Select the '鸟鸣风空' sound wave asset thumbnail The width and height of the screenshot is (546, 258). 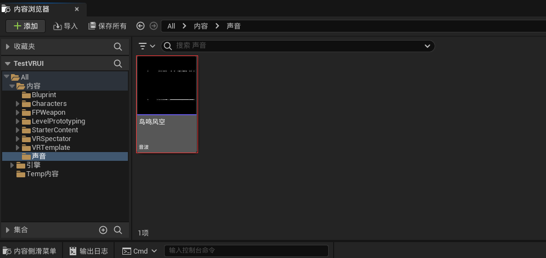pos(167,85)
